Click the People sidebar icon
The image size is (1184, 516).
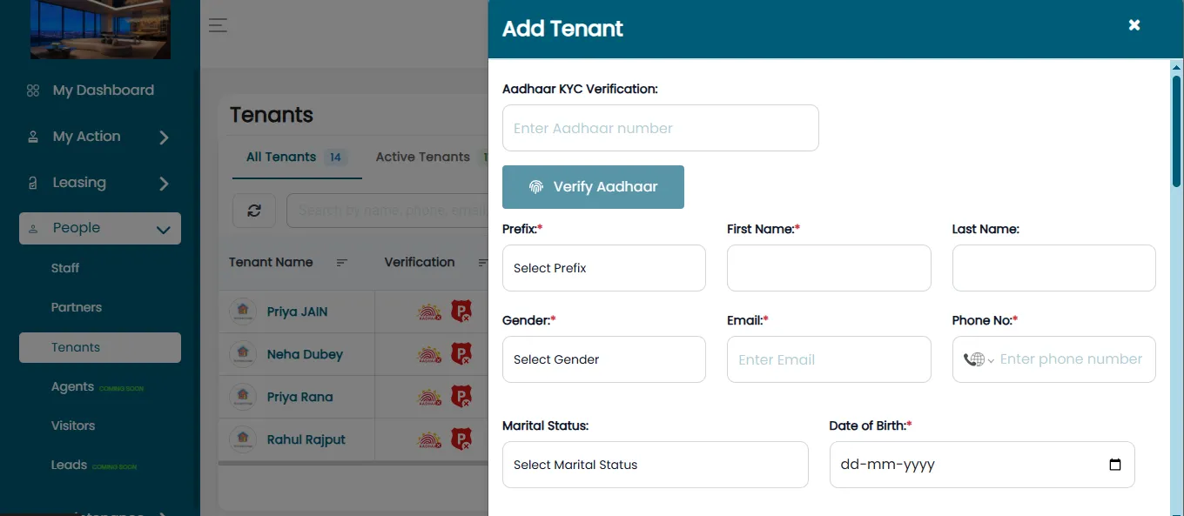(33, 228)
